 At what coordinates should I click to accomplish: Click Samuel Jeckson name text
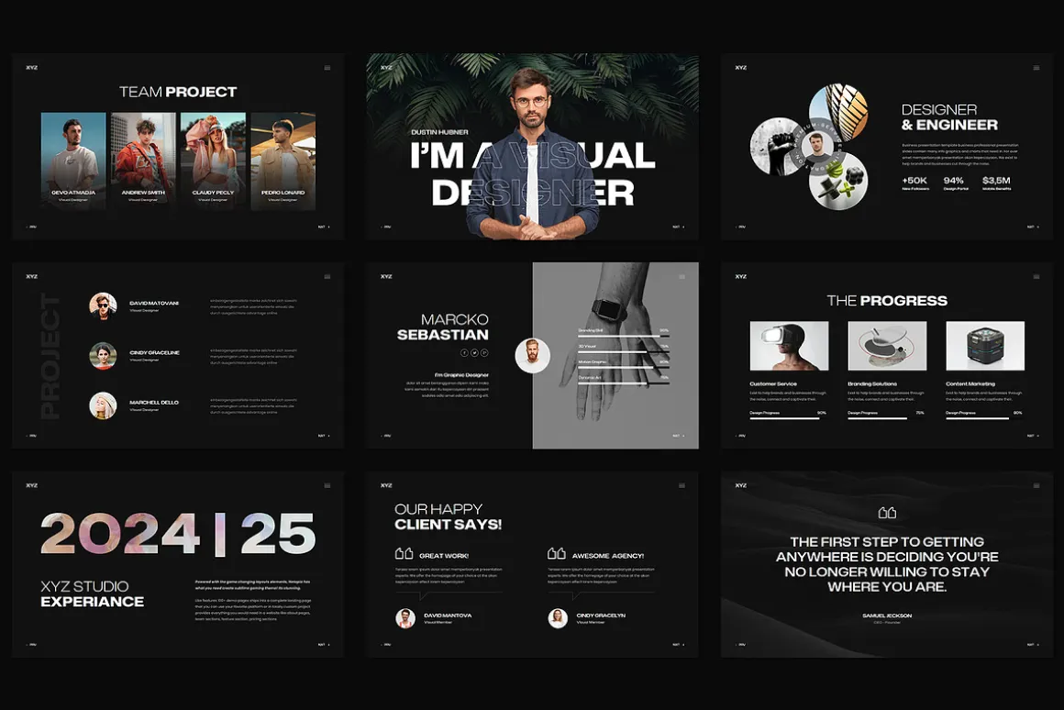pyautogui.click(x=887, y=616)
